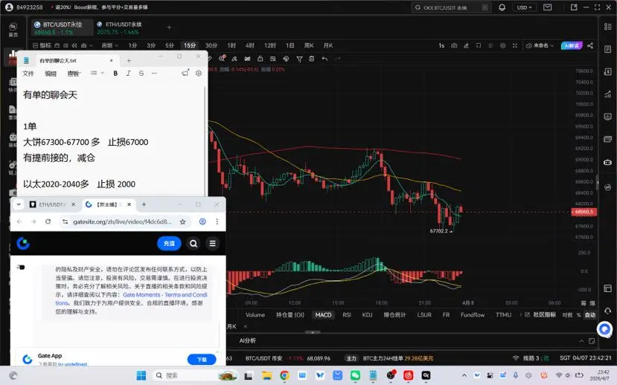Screen dimensions: 617x385
Task: Click the 充值 deposit button
Action: (169, 244)
